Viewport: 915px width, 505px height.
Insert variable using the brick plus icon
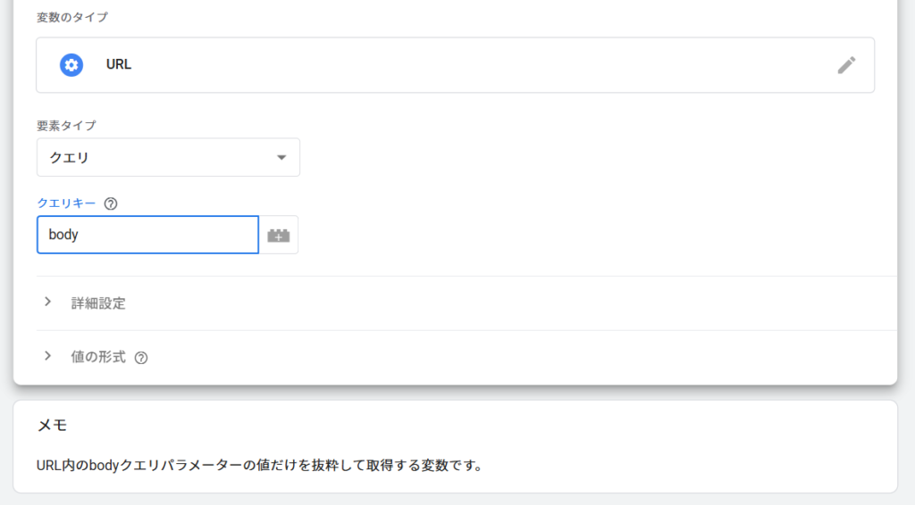click(x=279, y=235)
